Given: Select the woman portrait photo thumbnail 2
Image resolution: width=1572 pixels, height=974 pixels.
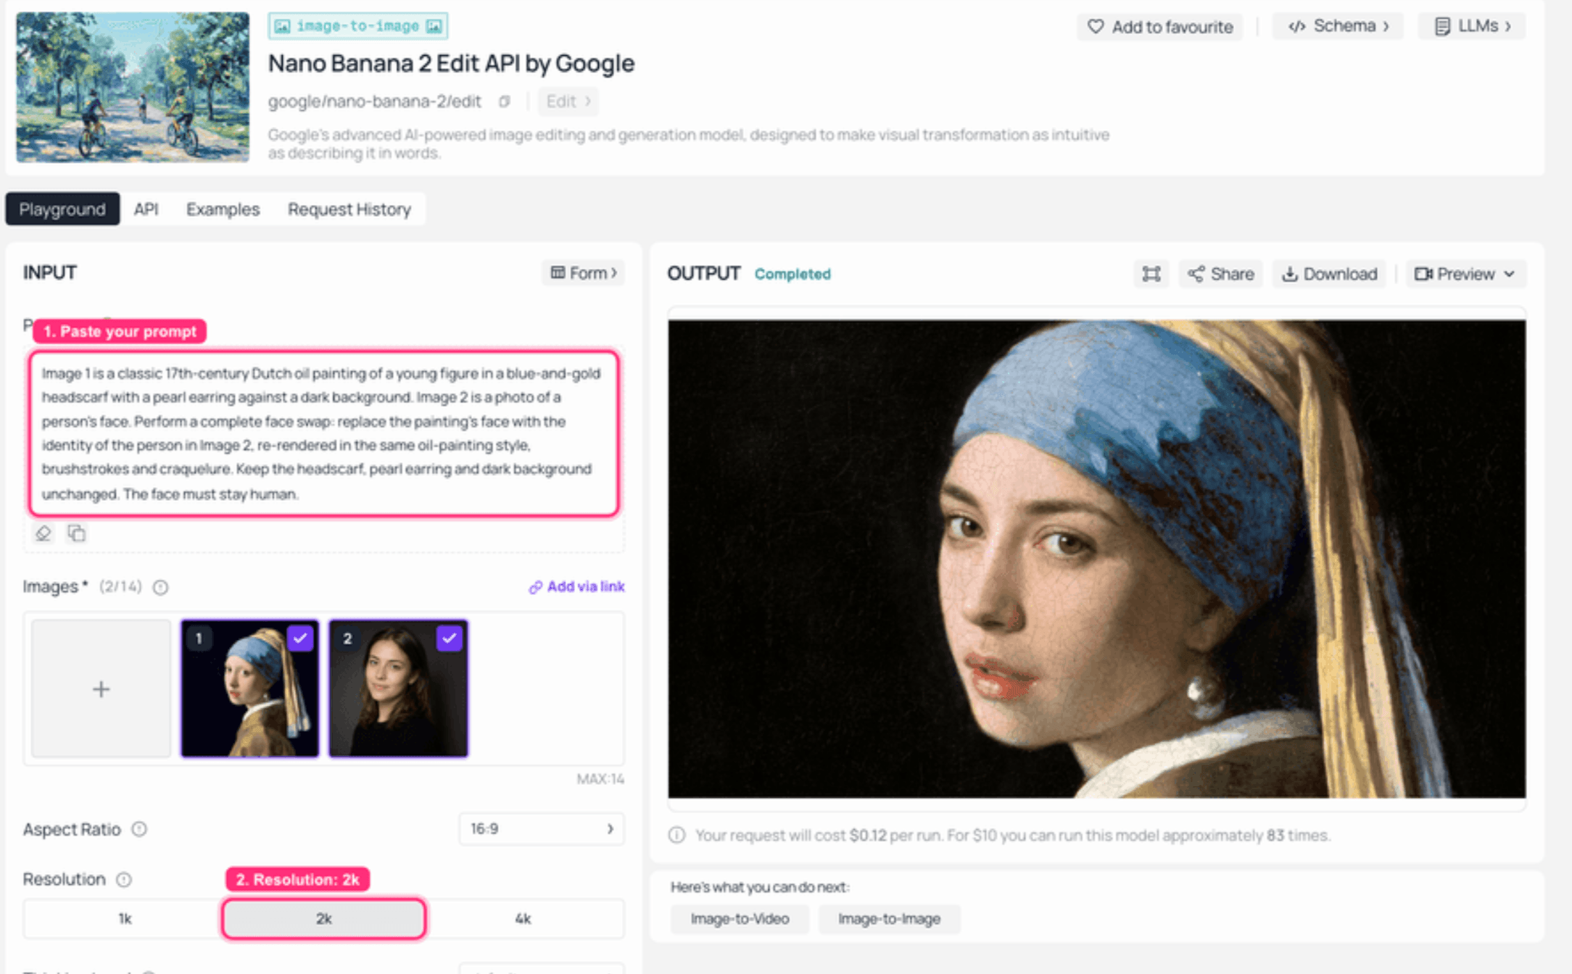Looking at the screenshot, I should tap(398, 688).
